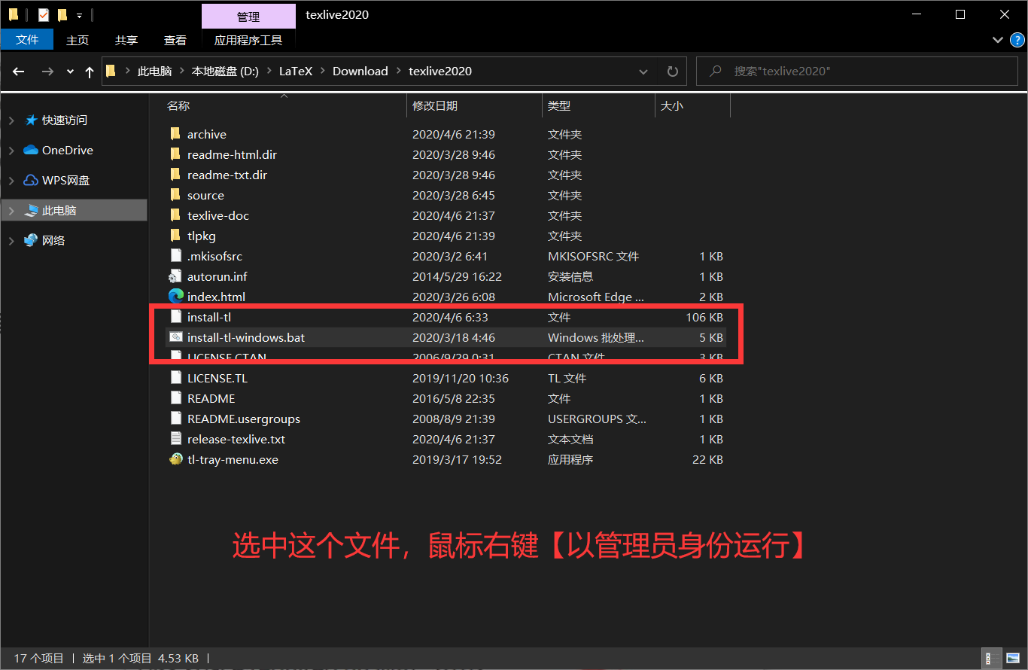Click the Edge icon of index.html
This screenshot has height=670, width=1028.
(176, 297)
